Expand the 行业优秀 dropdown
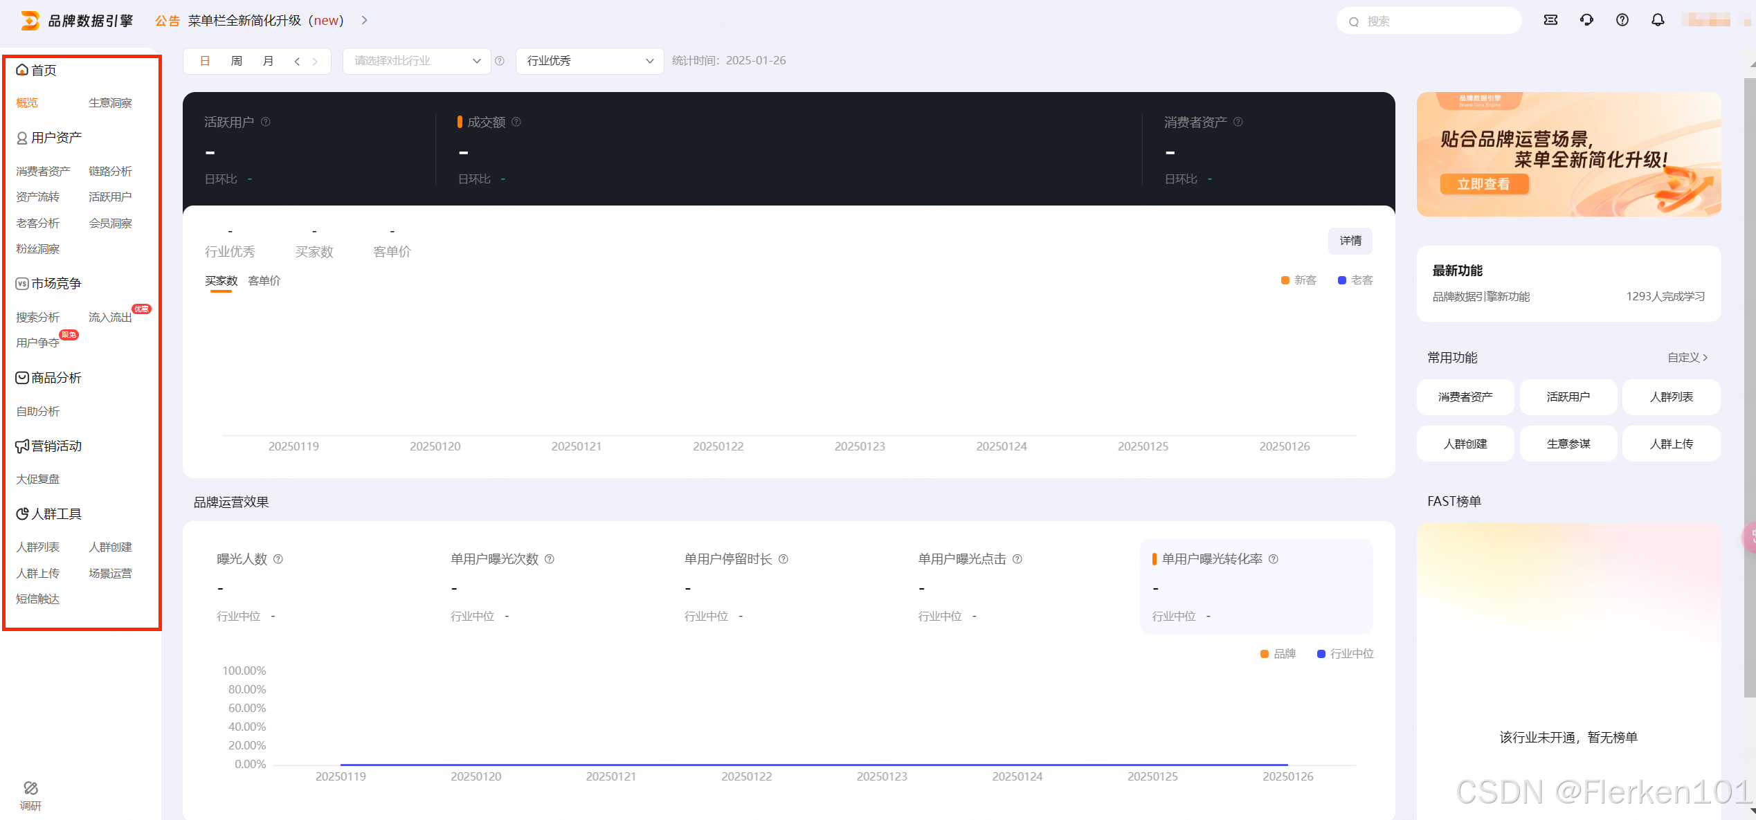1756x820 pixels. click(x=589, y=61)
